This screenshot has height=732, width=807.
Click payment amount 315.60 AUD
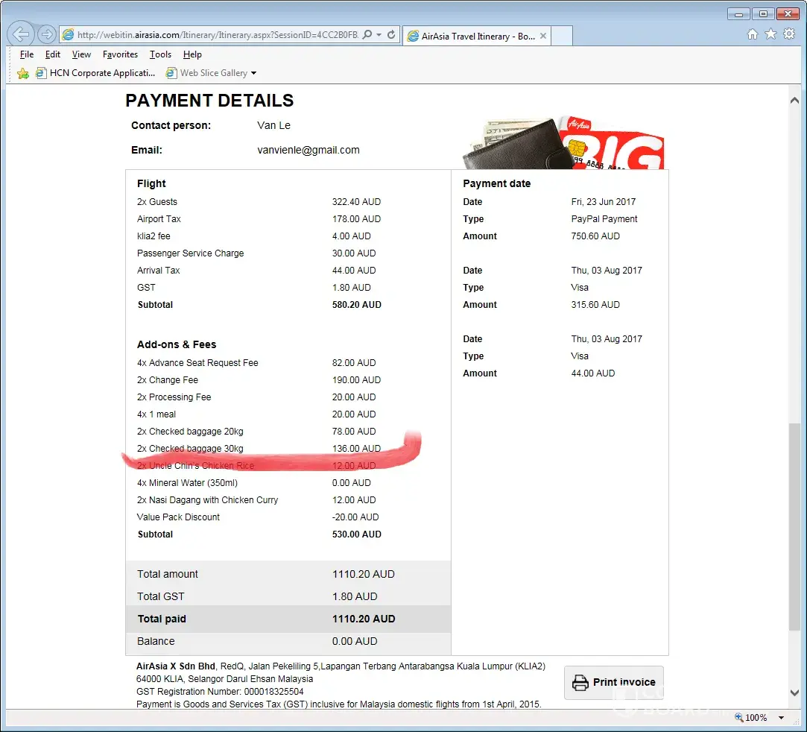click(595, 305)
